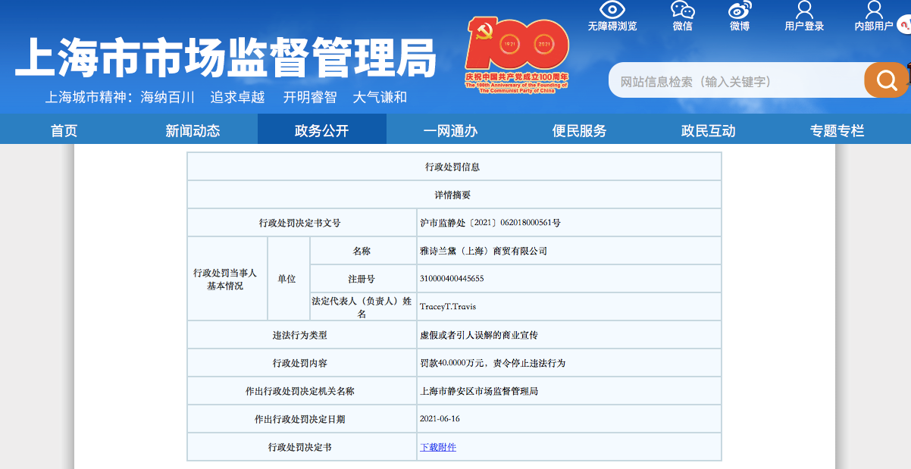This screenshot has width=911, height=469.
Task: Click the orange search magnifier button
Action: click(x=886, y=80)
